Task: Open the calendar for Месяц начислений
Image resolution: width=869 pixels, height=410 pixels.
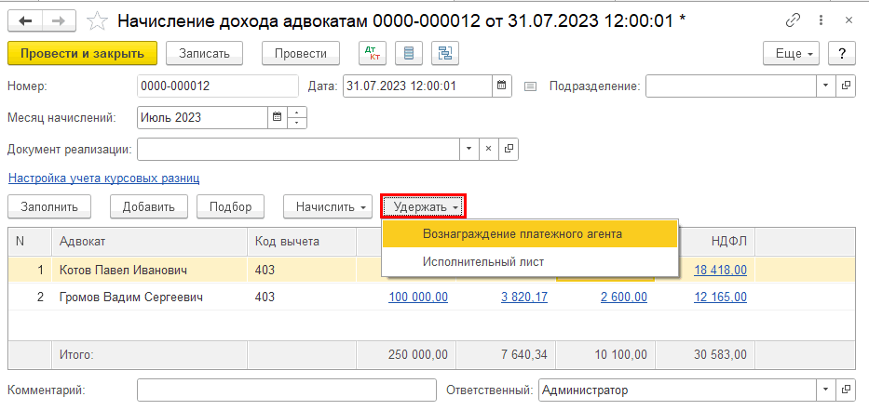Action: coord(277,118)
